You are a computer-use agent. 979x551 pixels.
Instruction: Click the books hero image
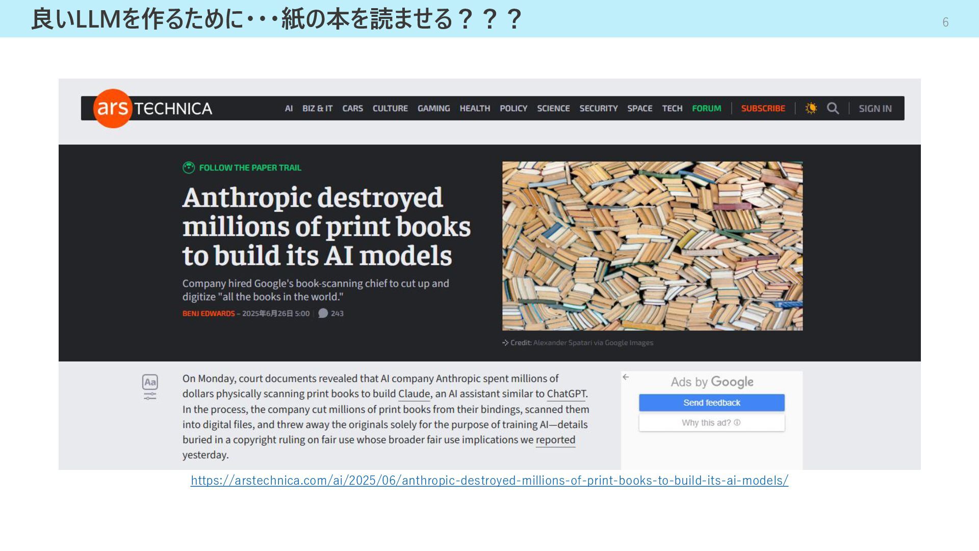click(652, 246)
